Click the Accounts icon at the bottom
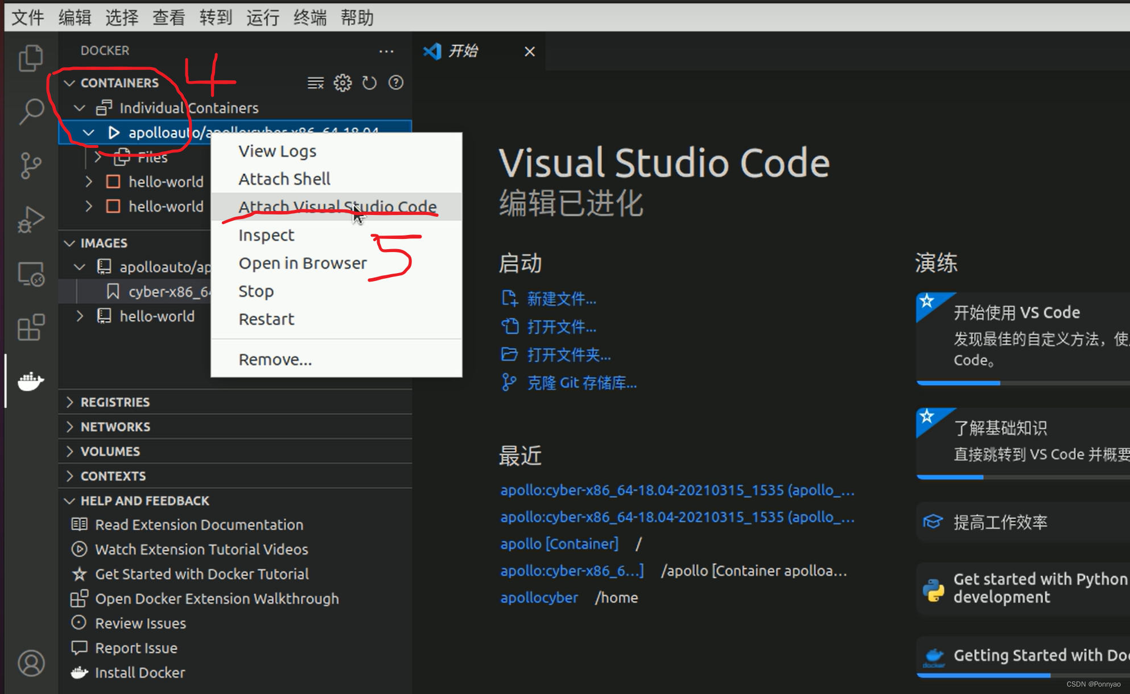This screenshot has width=1130, height=694. click(x=31, y=662)
